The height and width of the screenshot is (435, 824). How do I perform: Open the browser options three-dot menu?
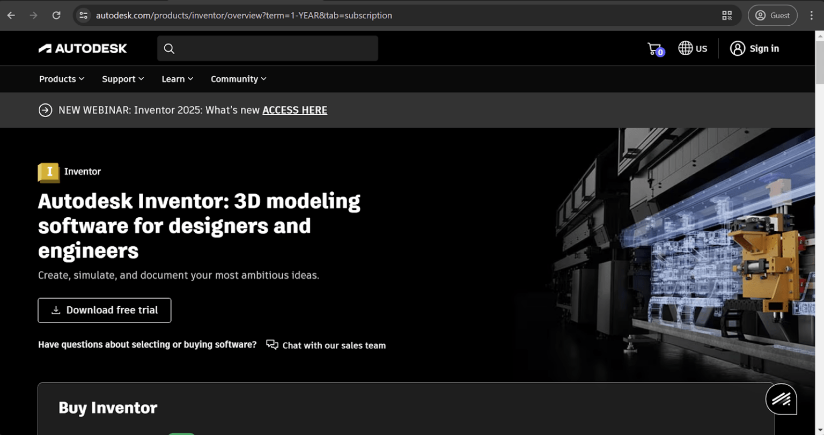[x=812, y=15]
